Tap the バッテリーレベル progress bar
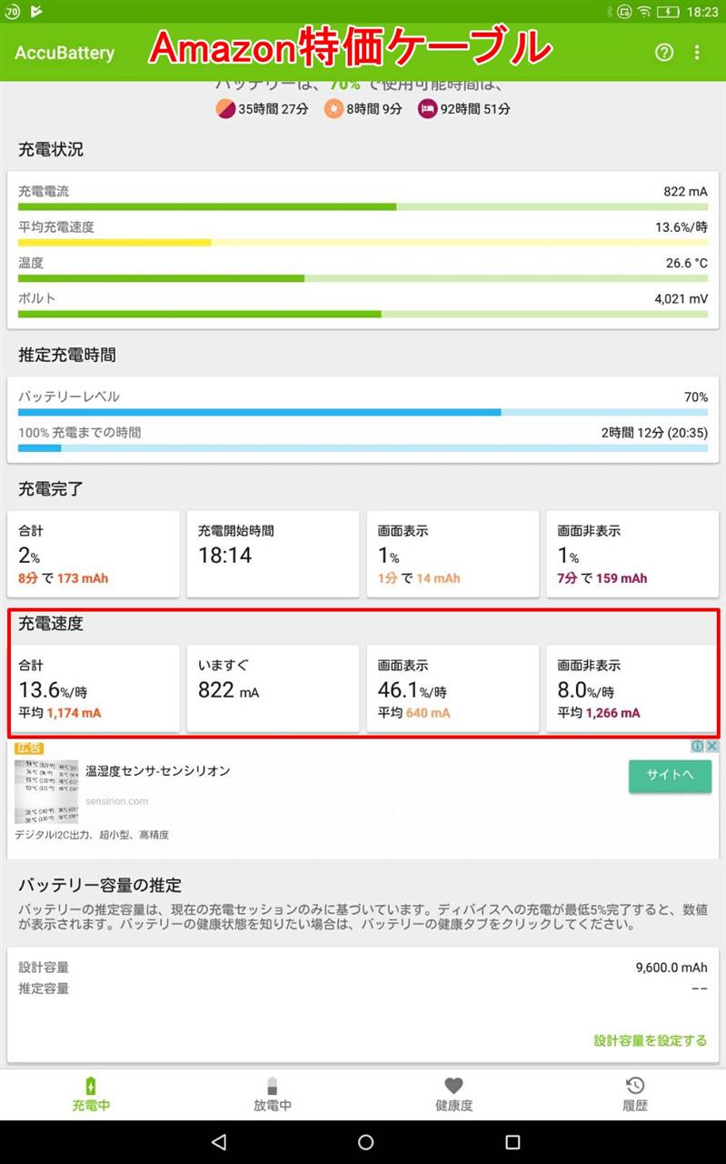This screenshot has width=726, height=1164. point(363,412)
